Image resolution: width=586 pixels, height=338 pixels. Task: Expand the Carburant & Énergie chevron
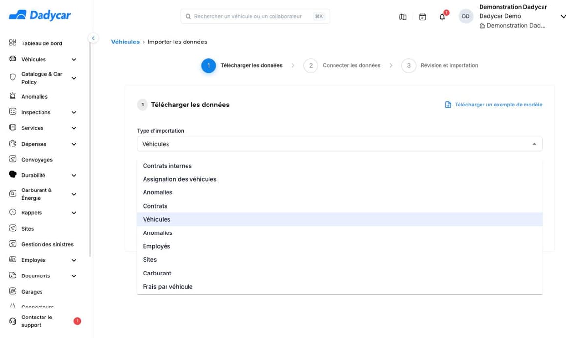[x=74, y=194]
